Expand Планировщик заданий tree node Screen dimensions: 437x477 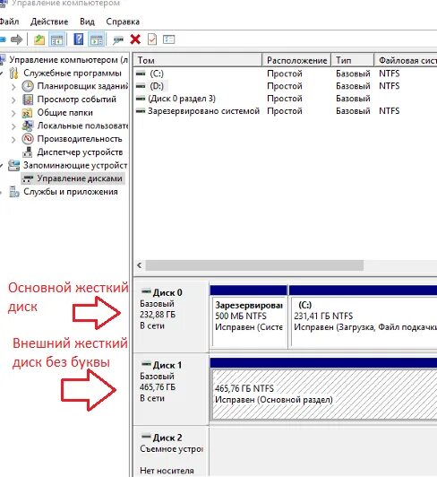click(x=13, y=87)
